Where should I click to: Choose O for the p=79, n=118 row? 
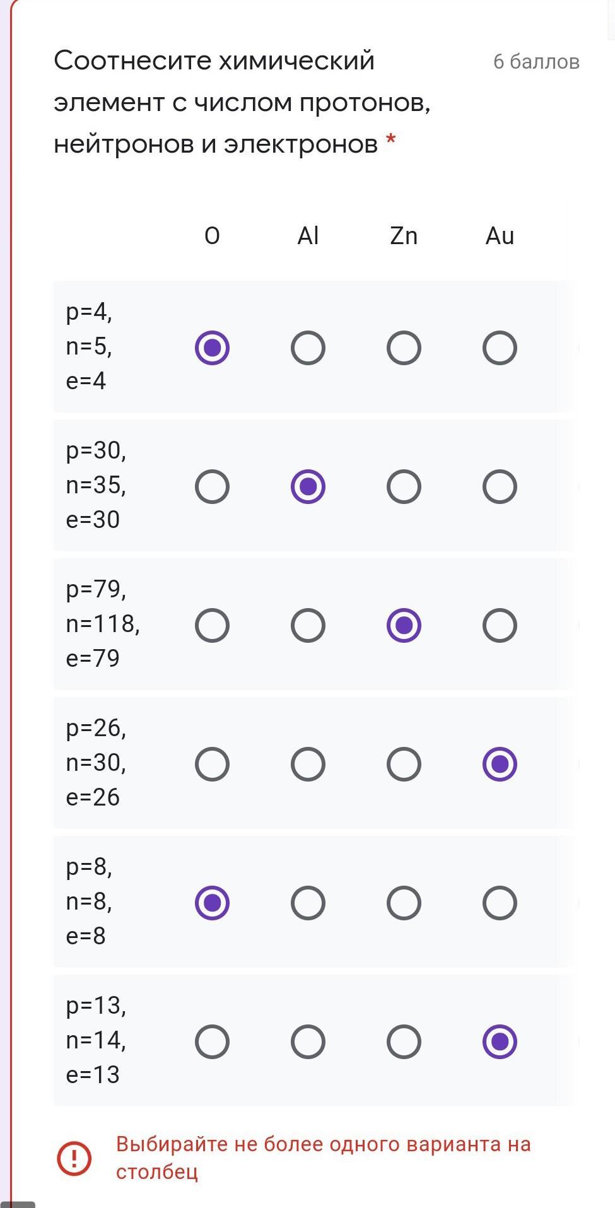point(212,625)
